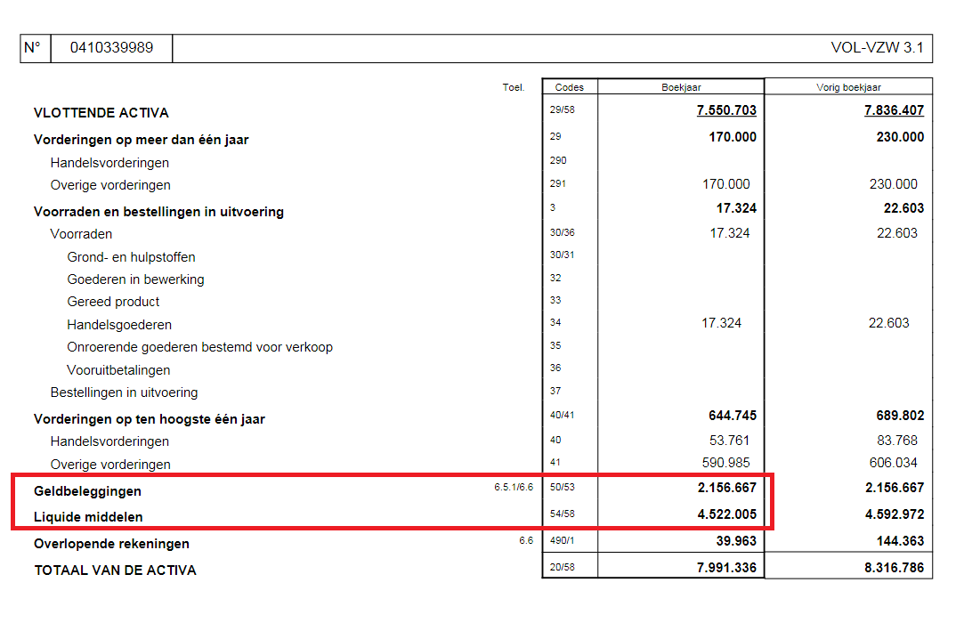This screenshot has height=623, width=956.
Task: Select the bold value 170.000 for code 29
Action: [733, 137]
